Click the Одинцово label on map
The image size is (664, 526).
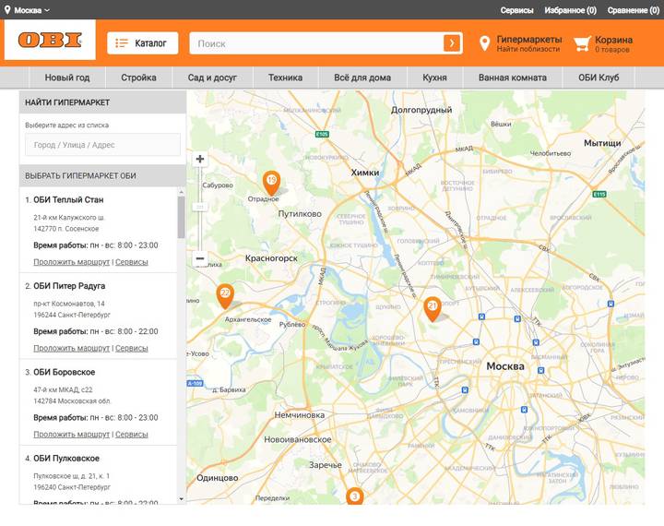click(218, 478)
